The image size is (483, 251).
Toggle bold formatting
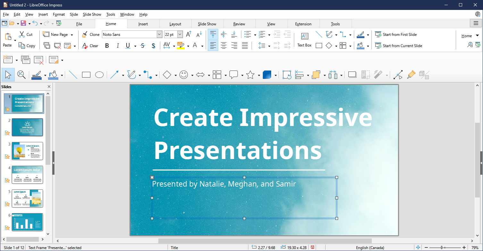pos(107,46)
